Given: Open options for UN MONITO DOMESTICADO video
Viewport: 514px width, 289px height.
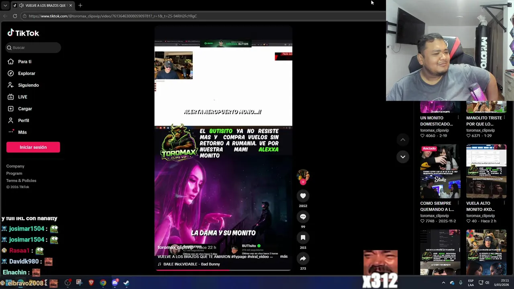Looking at the screenshot, I should pos(458,118).
